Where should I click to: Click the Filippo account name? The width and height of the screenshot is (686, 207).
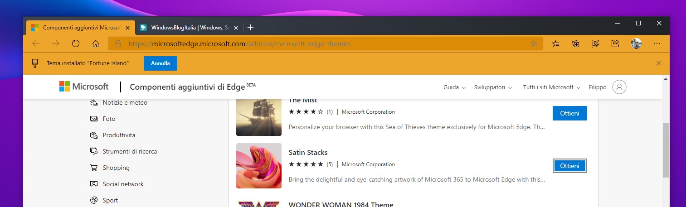(x=597, y=87)
